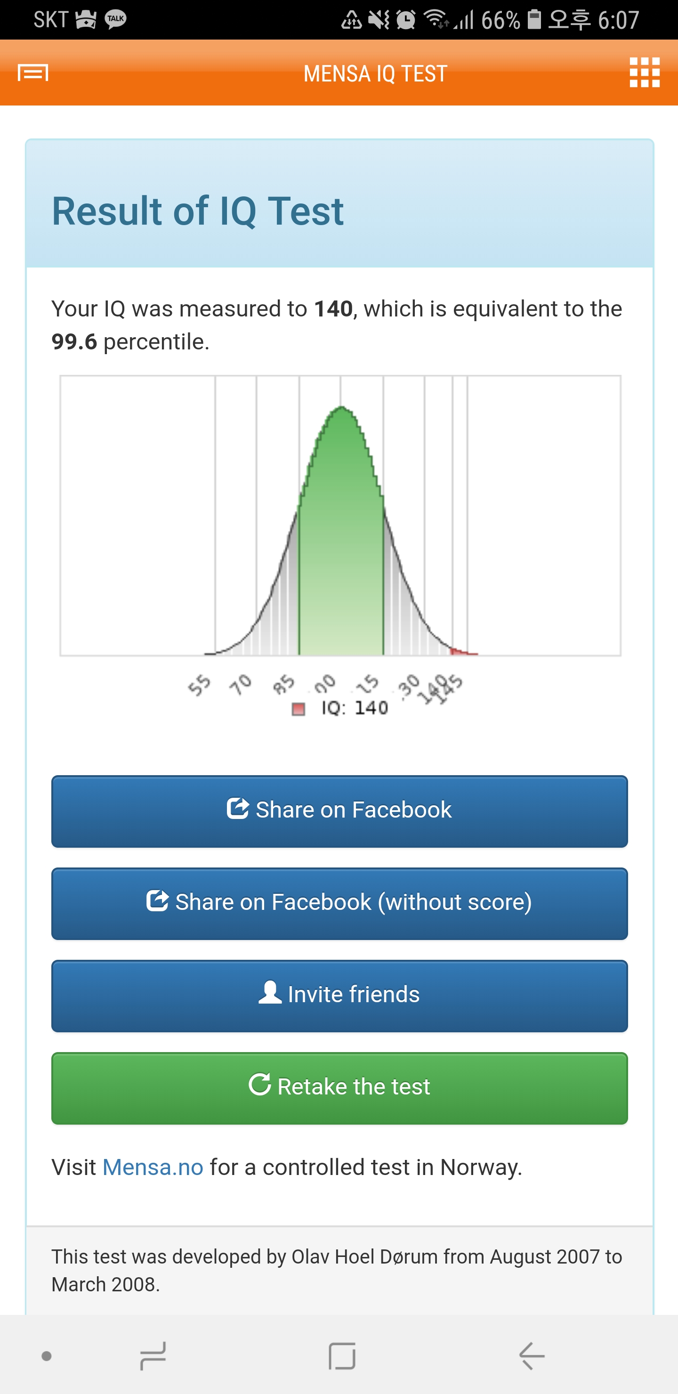Tap the alarm clock status icon

(405, 20)
